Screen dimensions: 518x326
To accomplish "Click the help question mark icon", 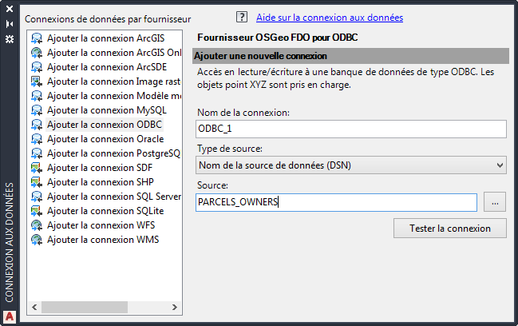I will pyautogui.click(x=243, y=17).
